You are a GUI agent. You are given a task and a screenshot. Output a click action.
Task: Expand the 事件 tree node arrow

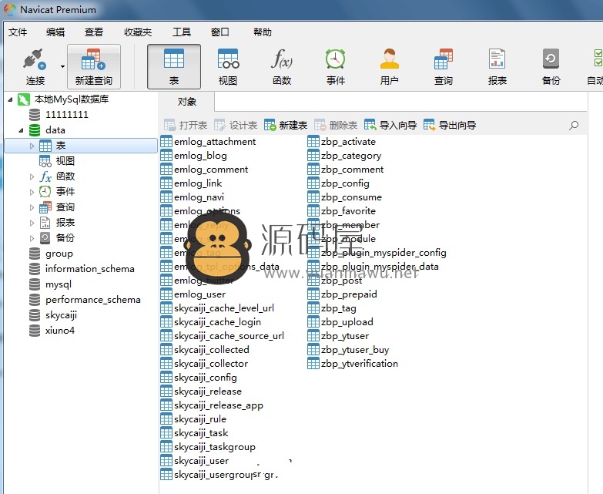click(x=32, y=192)
